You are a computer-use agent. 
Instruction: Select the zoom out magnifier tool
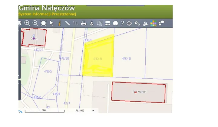click(35, 23)
